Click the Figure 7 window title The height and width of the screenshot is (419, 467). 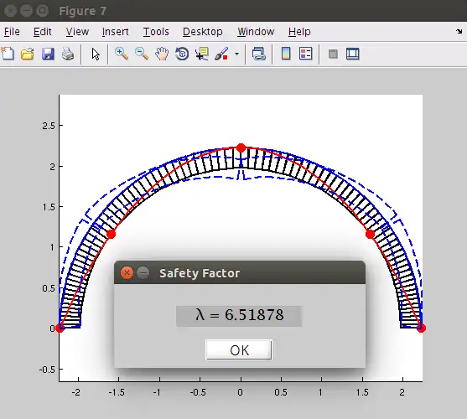82,11
